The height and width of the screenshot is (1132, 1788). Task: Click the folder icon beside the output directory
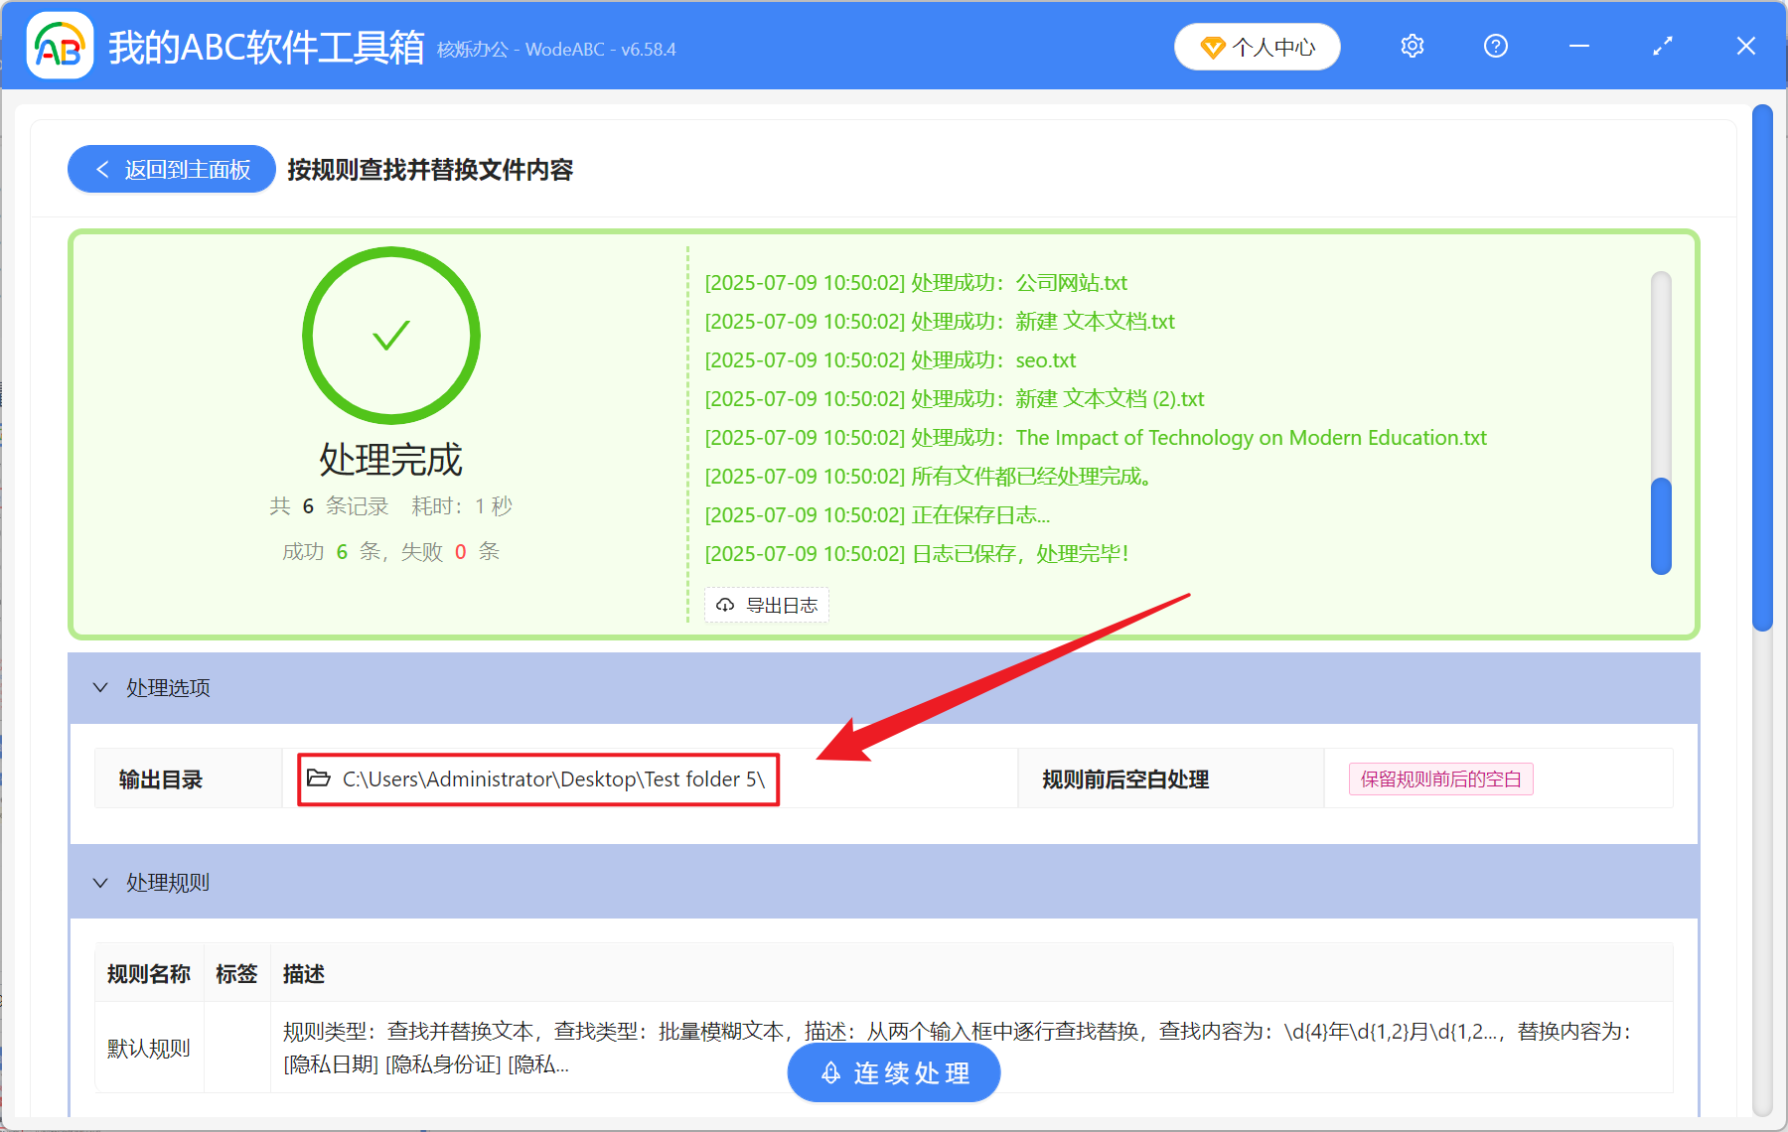pos(318,779)
